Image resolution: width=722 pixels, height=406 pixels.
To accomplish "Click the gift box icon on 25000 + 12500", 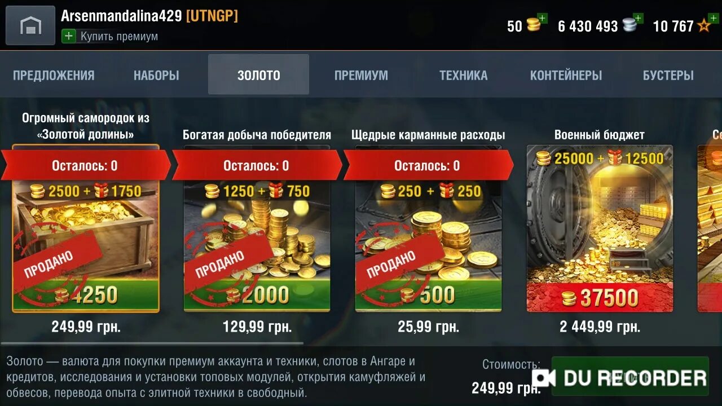I will pos(615,158).
